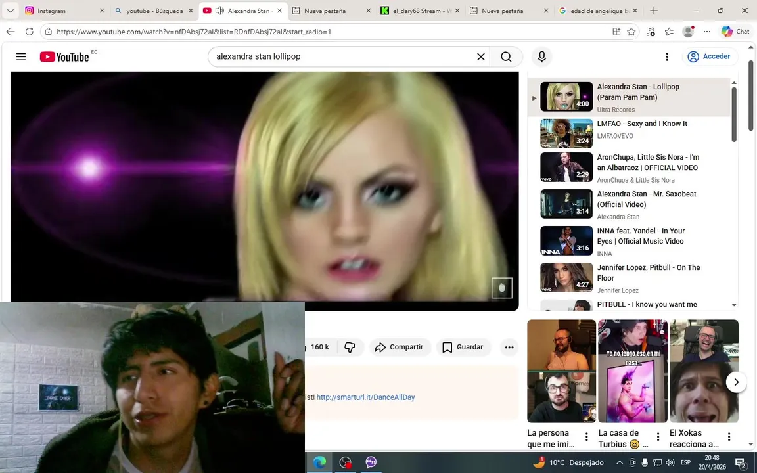The height and width of the screenshot is (473, 757).
Task: Play Jennifer Lopez On The Floor
Action: (629, 277)
